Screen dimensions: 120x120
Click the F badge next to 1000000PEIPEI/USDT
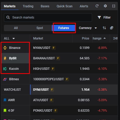(67, 79)
